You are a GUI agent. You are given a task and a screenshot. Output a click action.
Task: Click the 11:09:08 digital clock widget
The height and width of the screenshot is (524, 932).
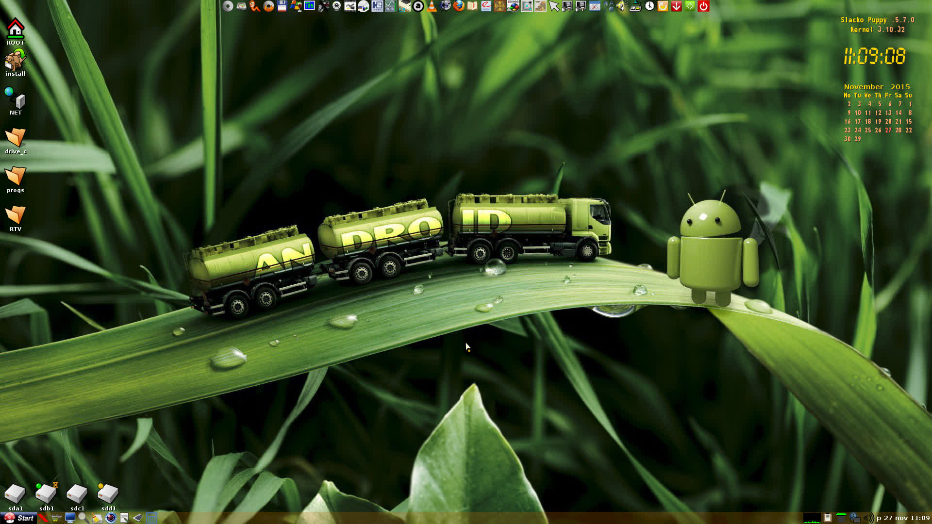(875, 56)
